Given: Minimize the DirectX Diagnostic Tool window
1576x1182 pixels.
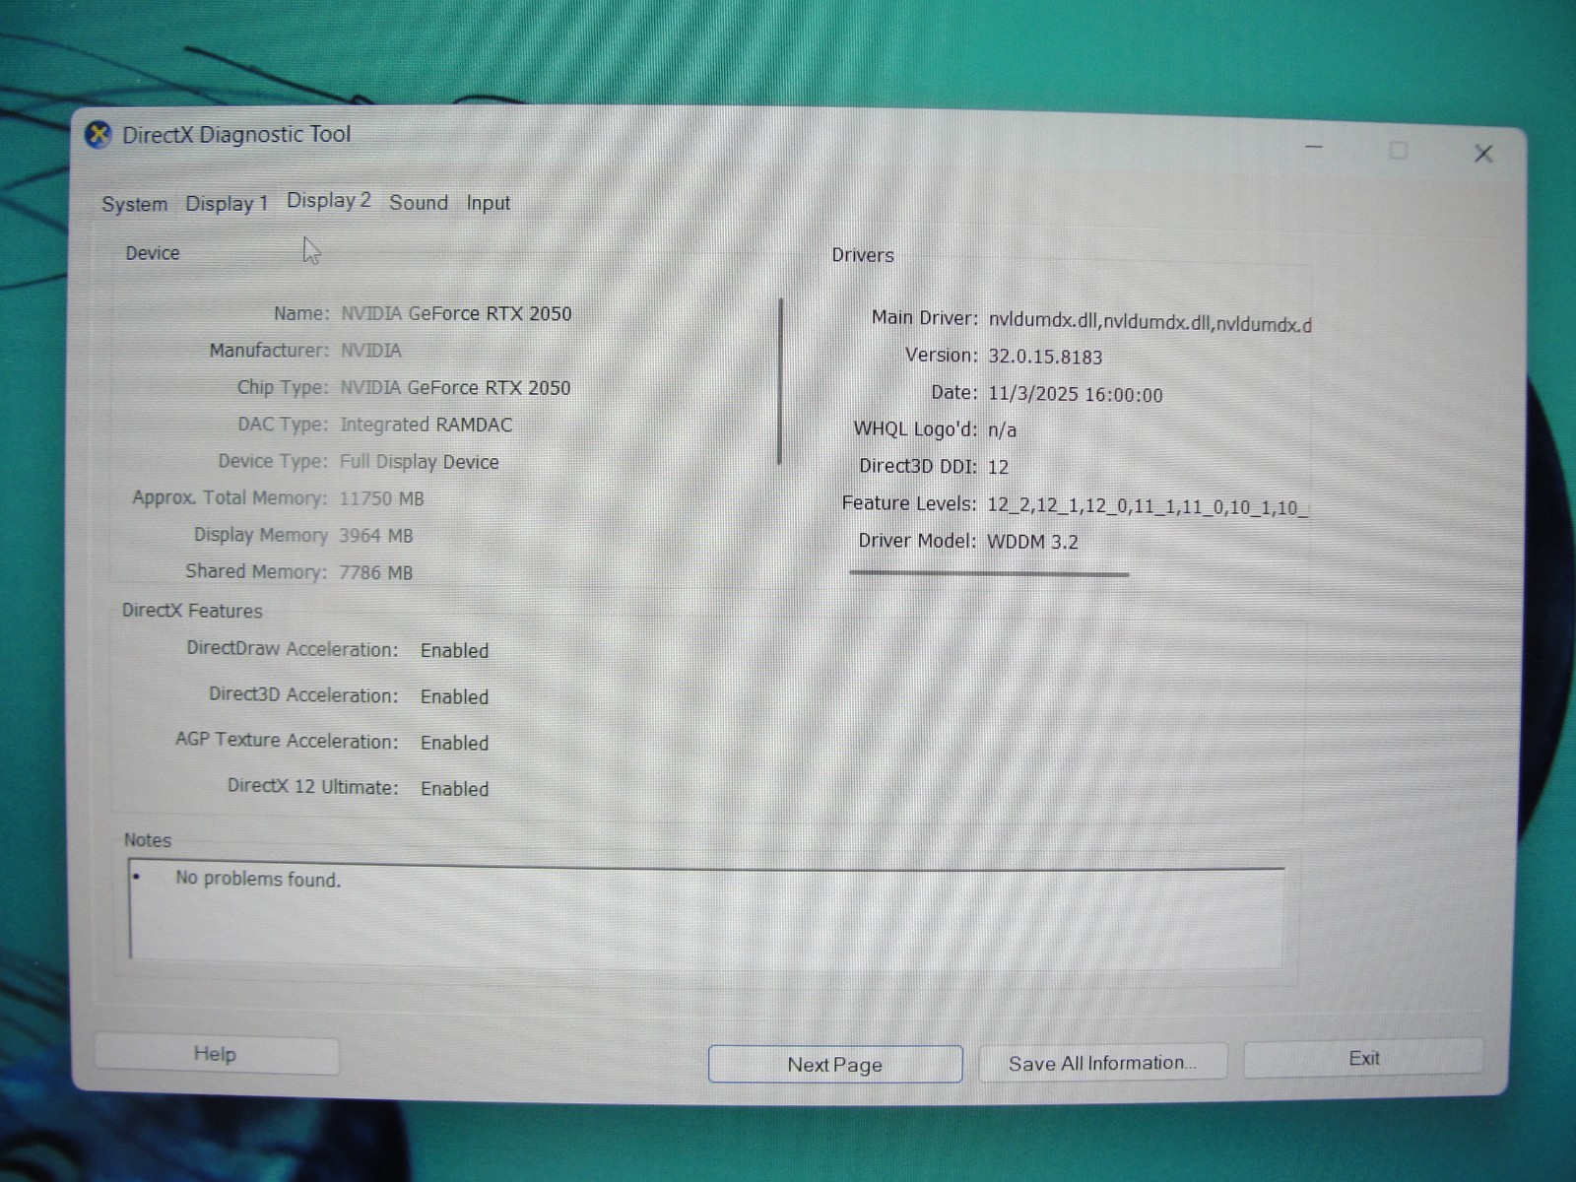Looking at the screenshot, I should pos(1314,147).
